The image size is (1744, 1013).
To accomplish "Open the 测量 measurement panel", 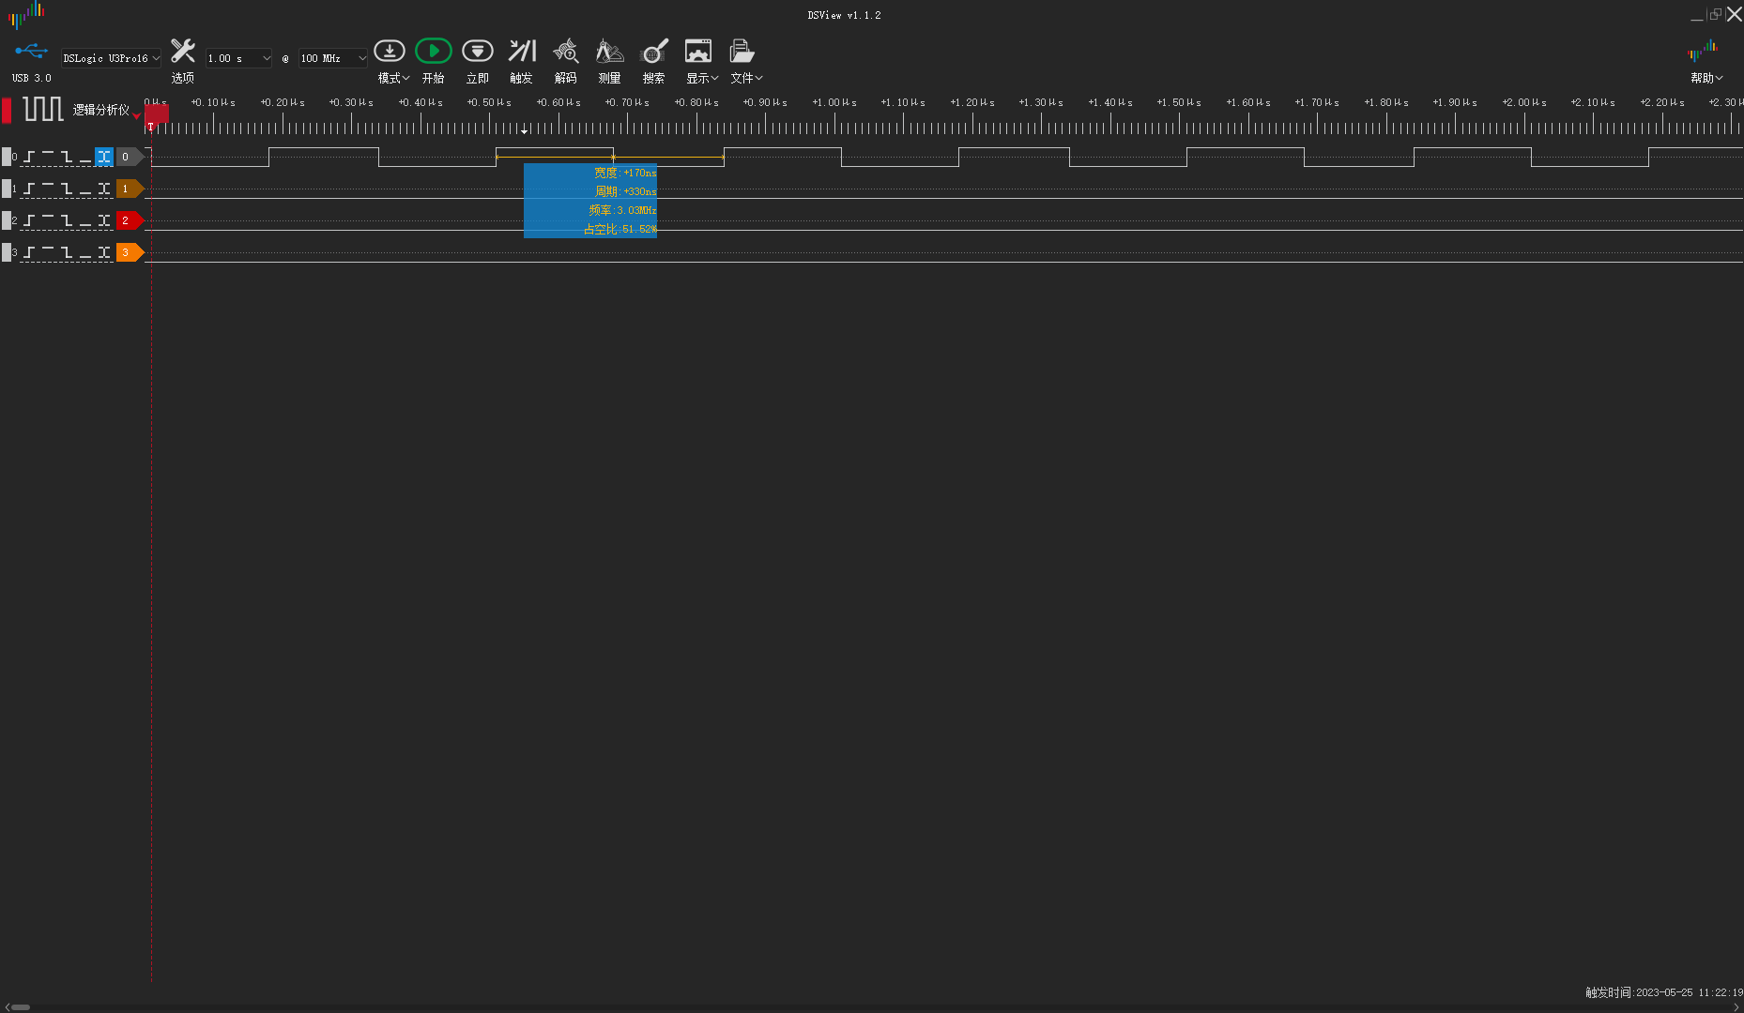I will pos(610,51).
